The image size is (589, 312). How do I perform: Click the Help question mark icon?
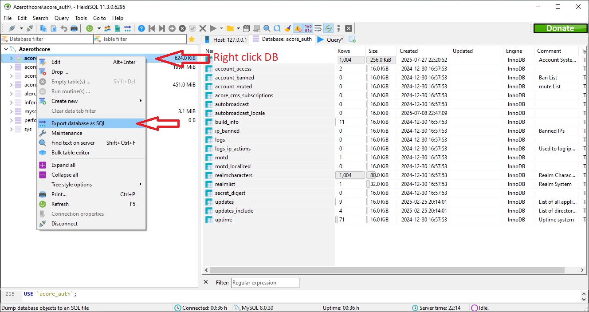click(x=141, y=28)
